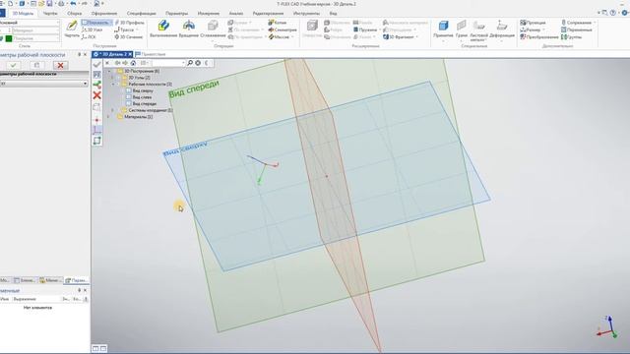Click the magnifier search icon in model tree toolbar

190,63
